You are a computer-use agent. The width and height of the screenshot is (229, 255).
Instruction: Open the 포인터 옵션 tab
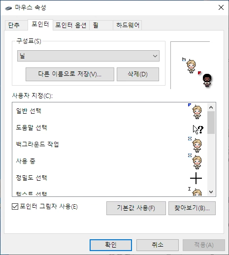tap(71, 26)
